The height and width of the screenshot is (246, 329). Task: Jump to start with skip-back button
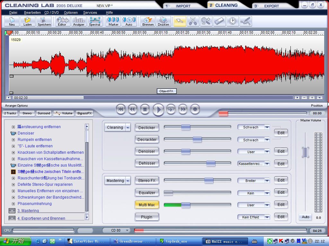click(121, 109)
